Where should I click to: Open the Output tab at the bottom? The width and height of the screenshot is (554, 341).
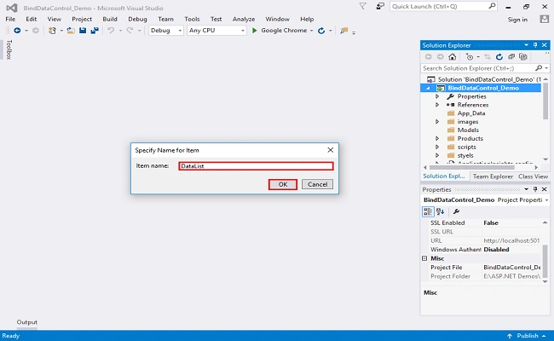click(27, 322)
